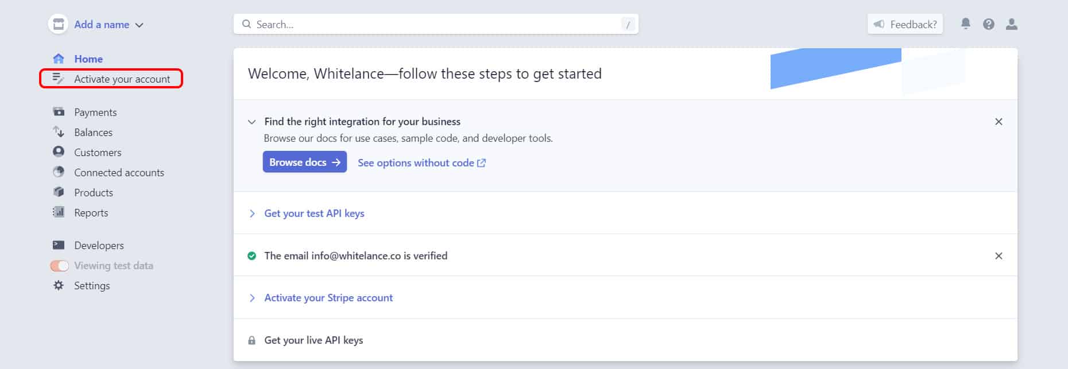
Task: Click the Reports chart icon
Action: 59,212
